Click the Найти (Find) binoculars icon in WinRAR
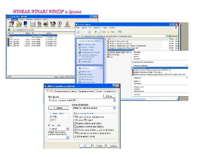The height and width of the screenshot is (157, 209). 46,24
